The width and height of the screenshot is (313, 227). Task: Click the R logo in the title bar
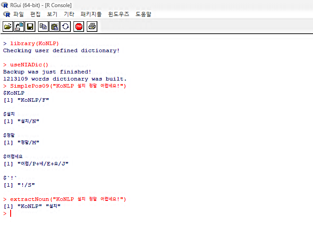tap(4, 5)
